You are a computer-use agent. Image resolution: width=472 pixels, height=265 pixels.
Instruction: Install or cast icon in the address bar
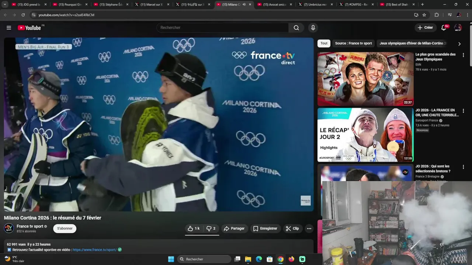416,15
